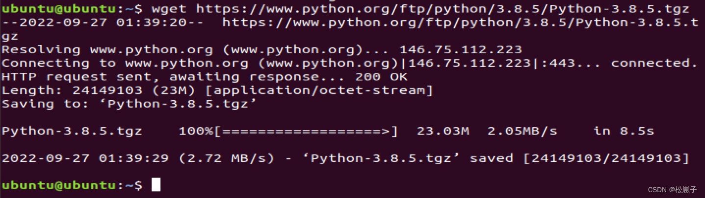This screenshot has width=705, height=198.
Task: Click the 100% progress indicator
Action: [195, 131]
